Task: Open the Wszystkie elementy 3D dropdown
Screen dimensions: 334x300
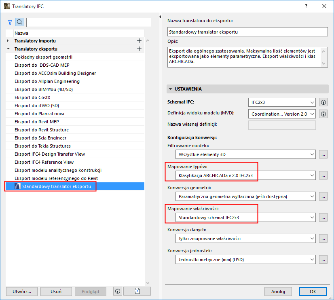Action: pos(245,154)
